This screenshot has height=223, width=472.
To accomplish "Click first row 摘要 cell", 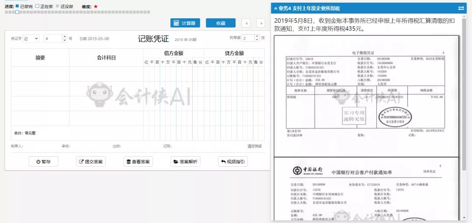I will [x=40, y=74].
